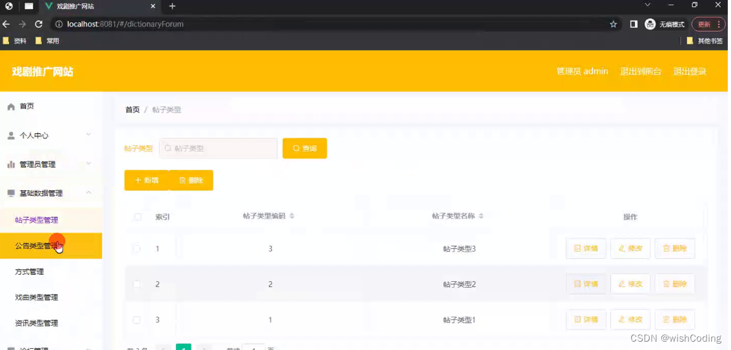Click 删除 for 帖子类型1
The image size is (731, 350).
coord(675,320)
